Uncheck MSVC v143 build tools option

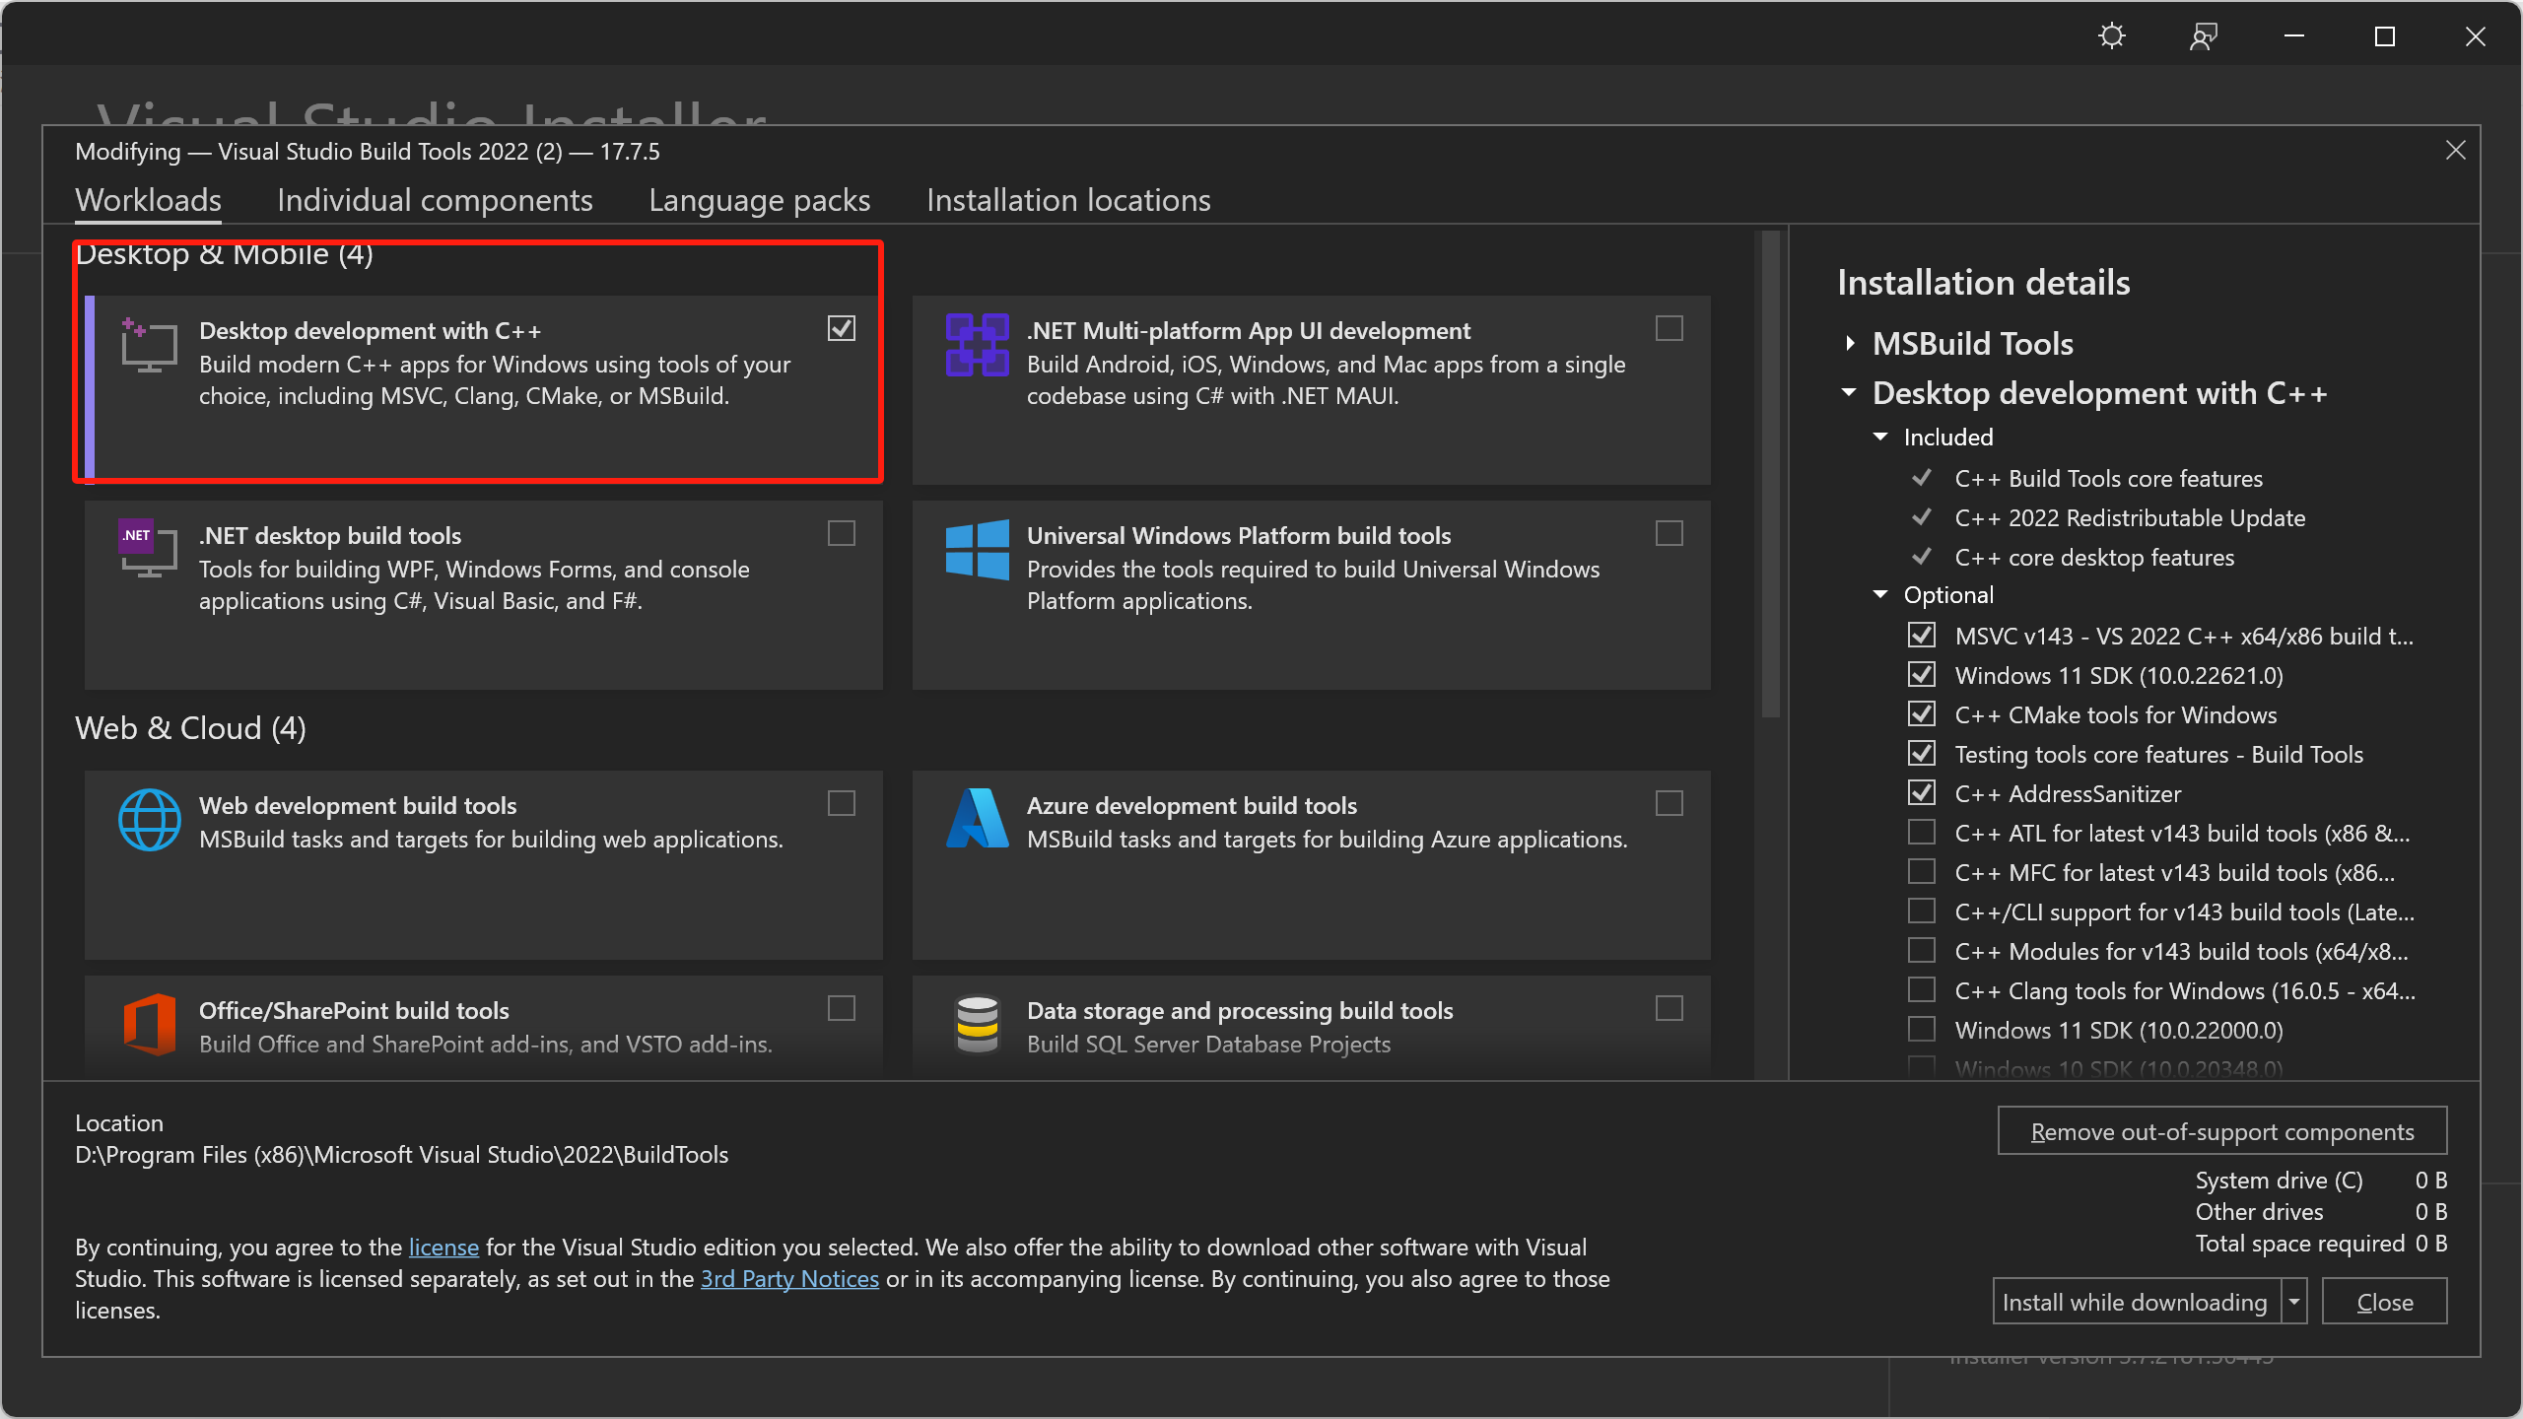1922,635
